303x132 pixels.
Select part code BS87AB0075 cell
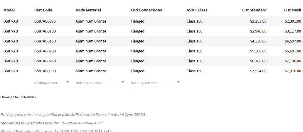pyautogui.click(x=45, y=21)
